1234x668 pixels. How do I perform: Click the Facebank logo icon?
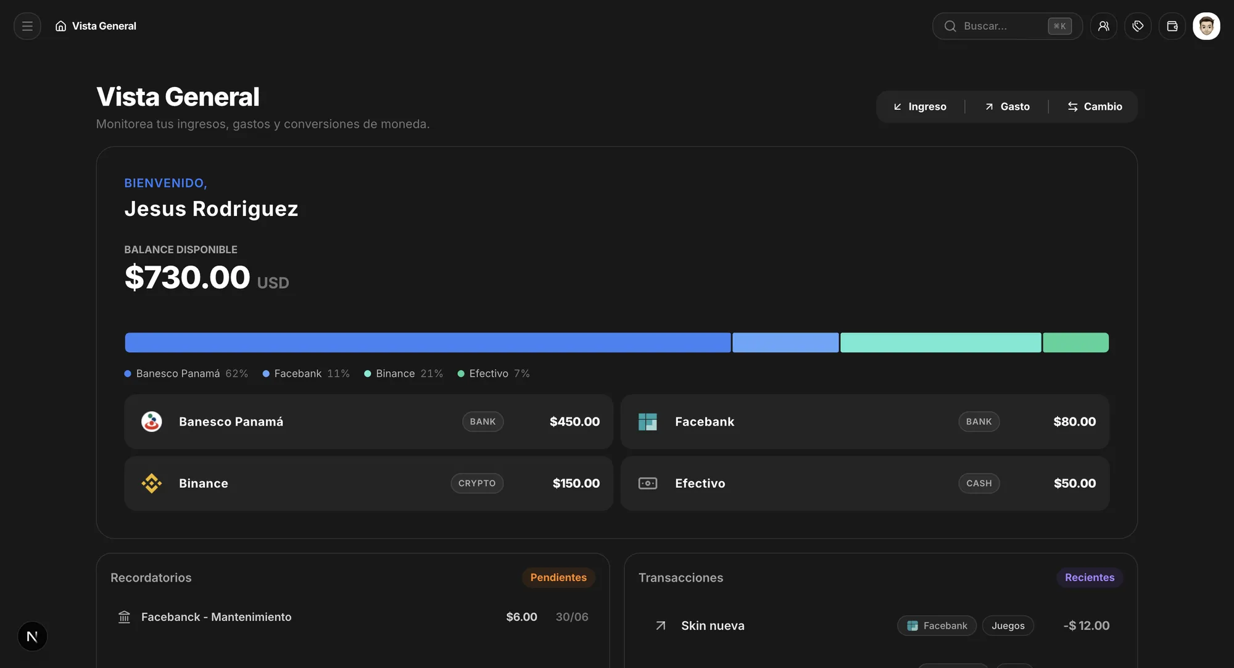(x=647, y=421)
